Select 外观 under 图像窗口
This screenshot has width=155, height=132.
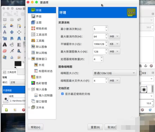(x=42, y=65)
